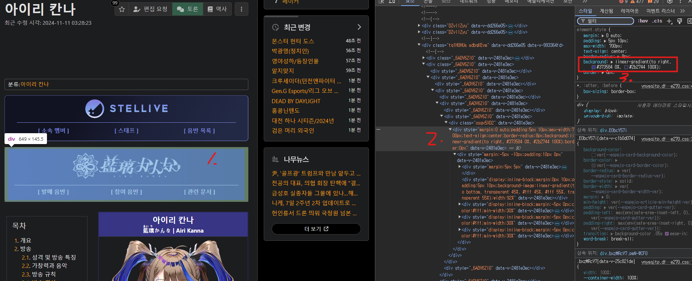
Task: Open recent change DEAD BY DAYLIGHT
Action: (296, 101)
